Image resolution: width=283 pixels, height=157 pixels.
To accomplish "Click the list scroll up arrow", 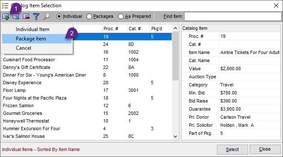I will coord(175,29).
